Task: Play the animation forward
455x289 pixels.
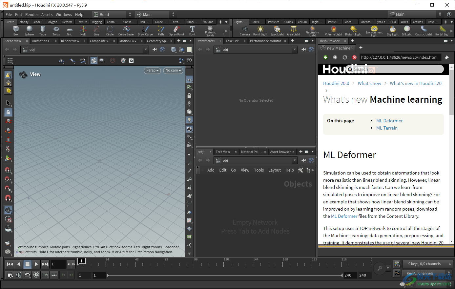Action: point(36,264)
